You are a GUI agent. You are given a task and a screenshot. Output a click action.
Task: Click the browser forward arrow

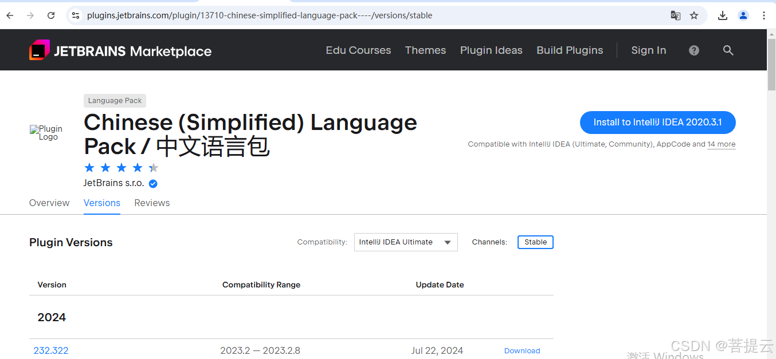click(30, 15)
